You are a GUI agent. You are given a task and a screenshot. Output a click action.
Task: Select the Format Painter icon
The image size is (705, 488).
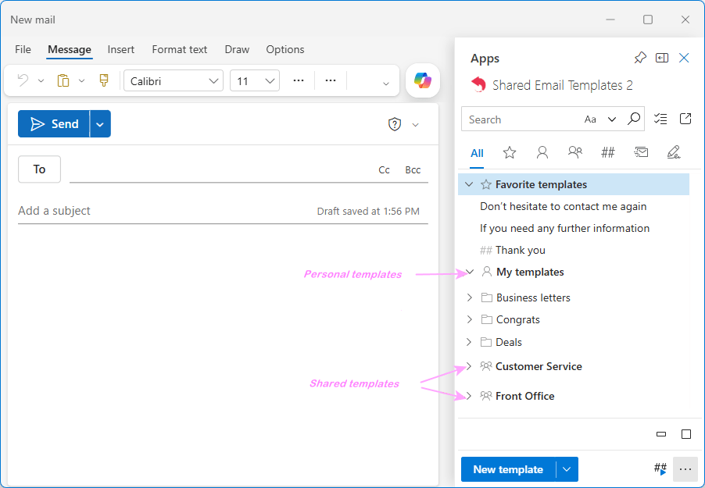pyautogui.click(x=104, y=80)
